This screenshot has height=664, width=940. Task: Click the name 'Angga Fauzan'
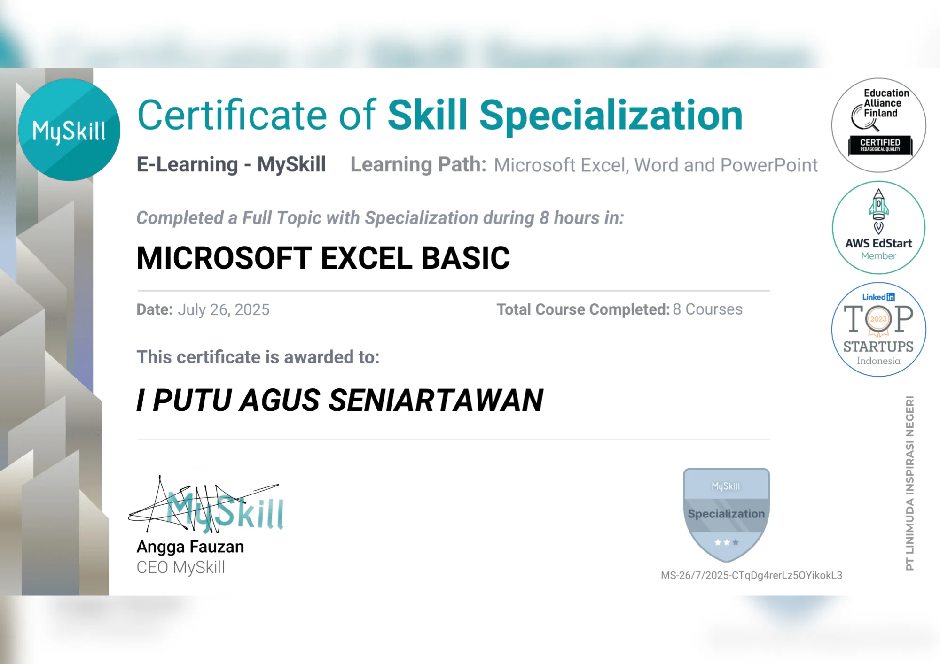coord(190,547)
